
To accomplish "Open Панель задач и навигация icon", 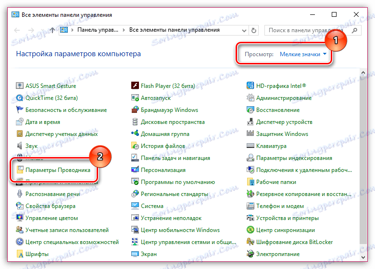I will [135, 158].
